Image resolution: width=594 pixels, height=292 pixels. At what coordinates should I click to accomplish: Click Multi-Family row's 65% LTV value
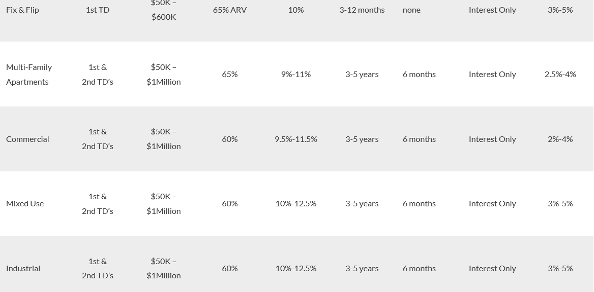pyautogui.click(x=229, y=75)
